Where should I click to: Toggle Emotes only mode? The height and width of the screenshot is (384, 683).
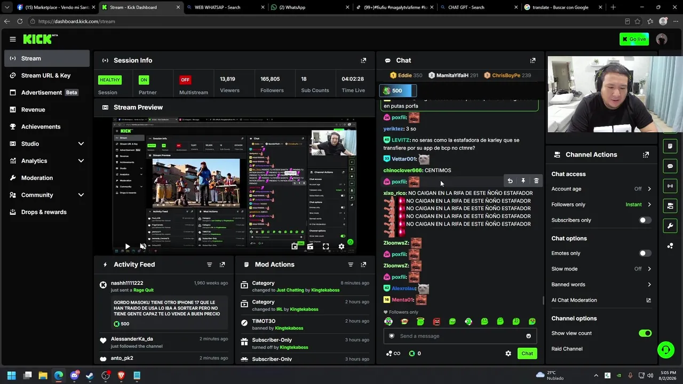(645, 253)
